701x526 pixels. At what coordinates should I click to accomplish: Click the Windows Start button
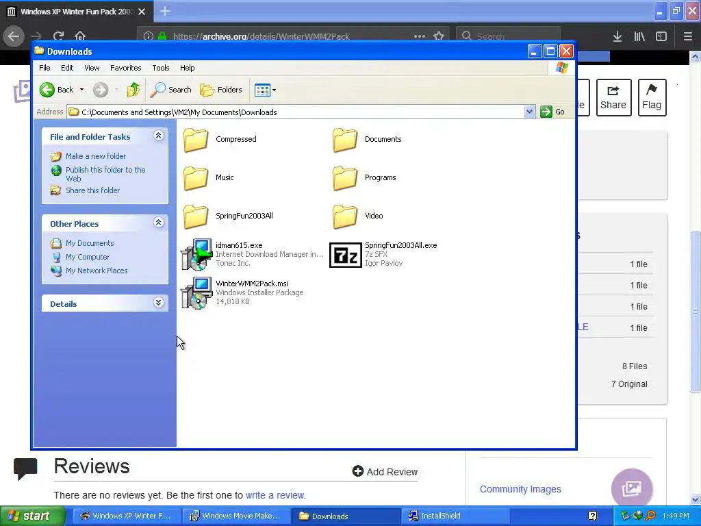tap(31, 516)
